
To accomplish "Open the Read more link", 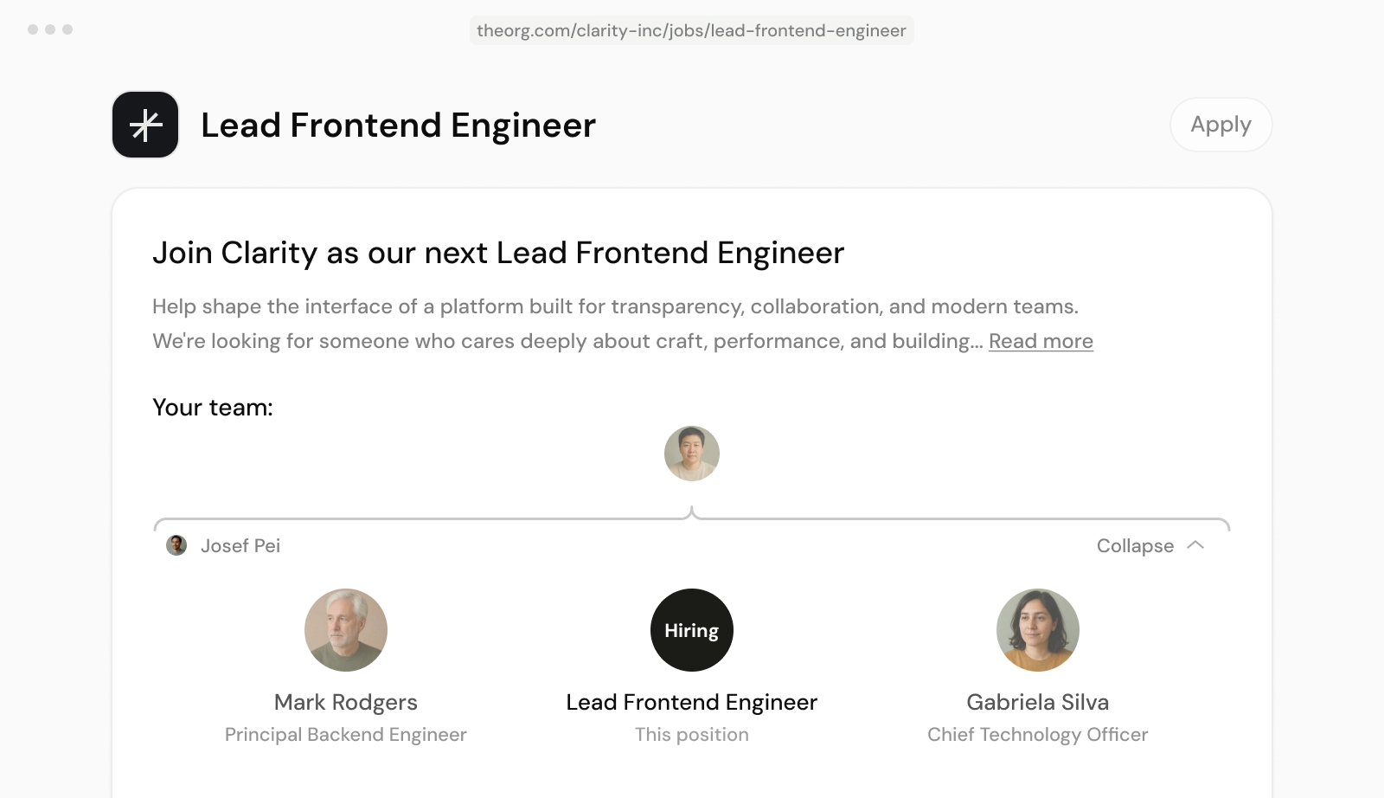I will 1041,341.
